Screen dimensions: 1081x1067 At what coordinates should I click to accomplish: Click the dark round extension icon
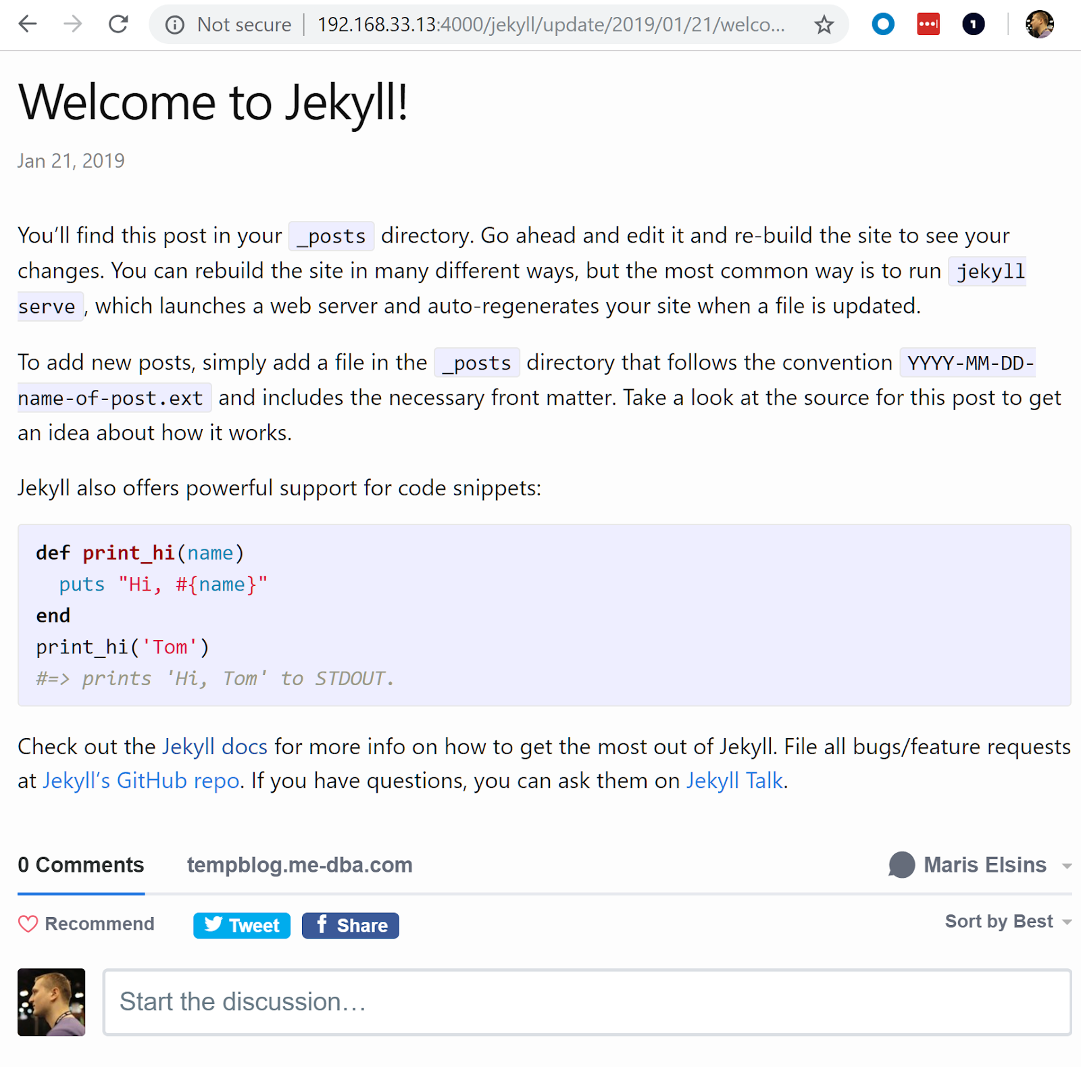(x=973, y=25)
